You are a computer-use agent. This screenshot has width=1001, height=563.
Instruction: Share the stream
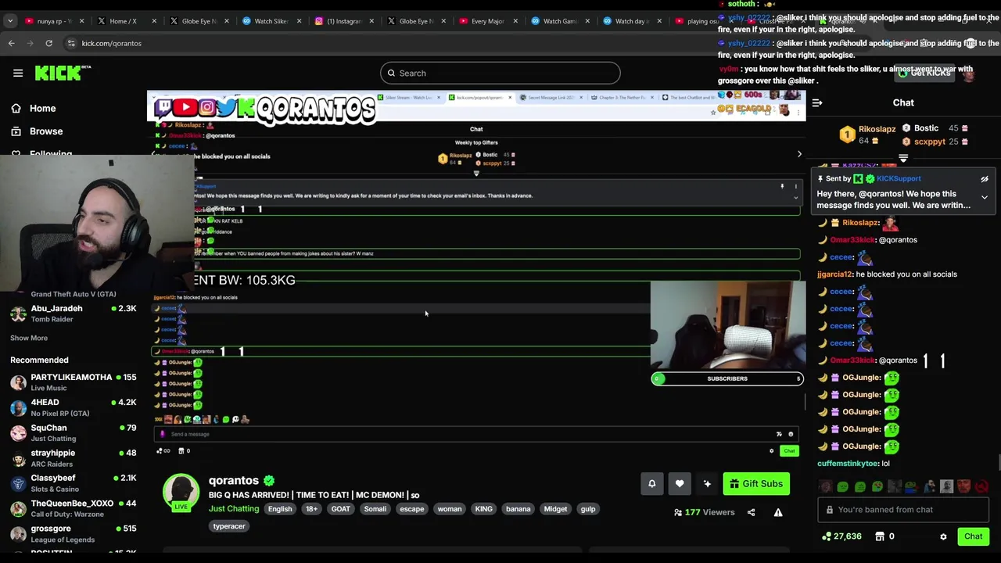pyautogui.click(x=751, y=512)
